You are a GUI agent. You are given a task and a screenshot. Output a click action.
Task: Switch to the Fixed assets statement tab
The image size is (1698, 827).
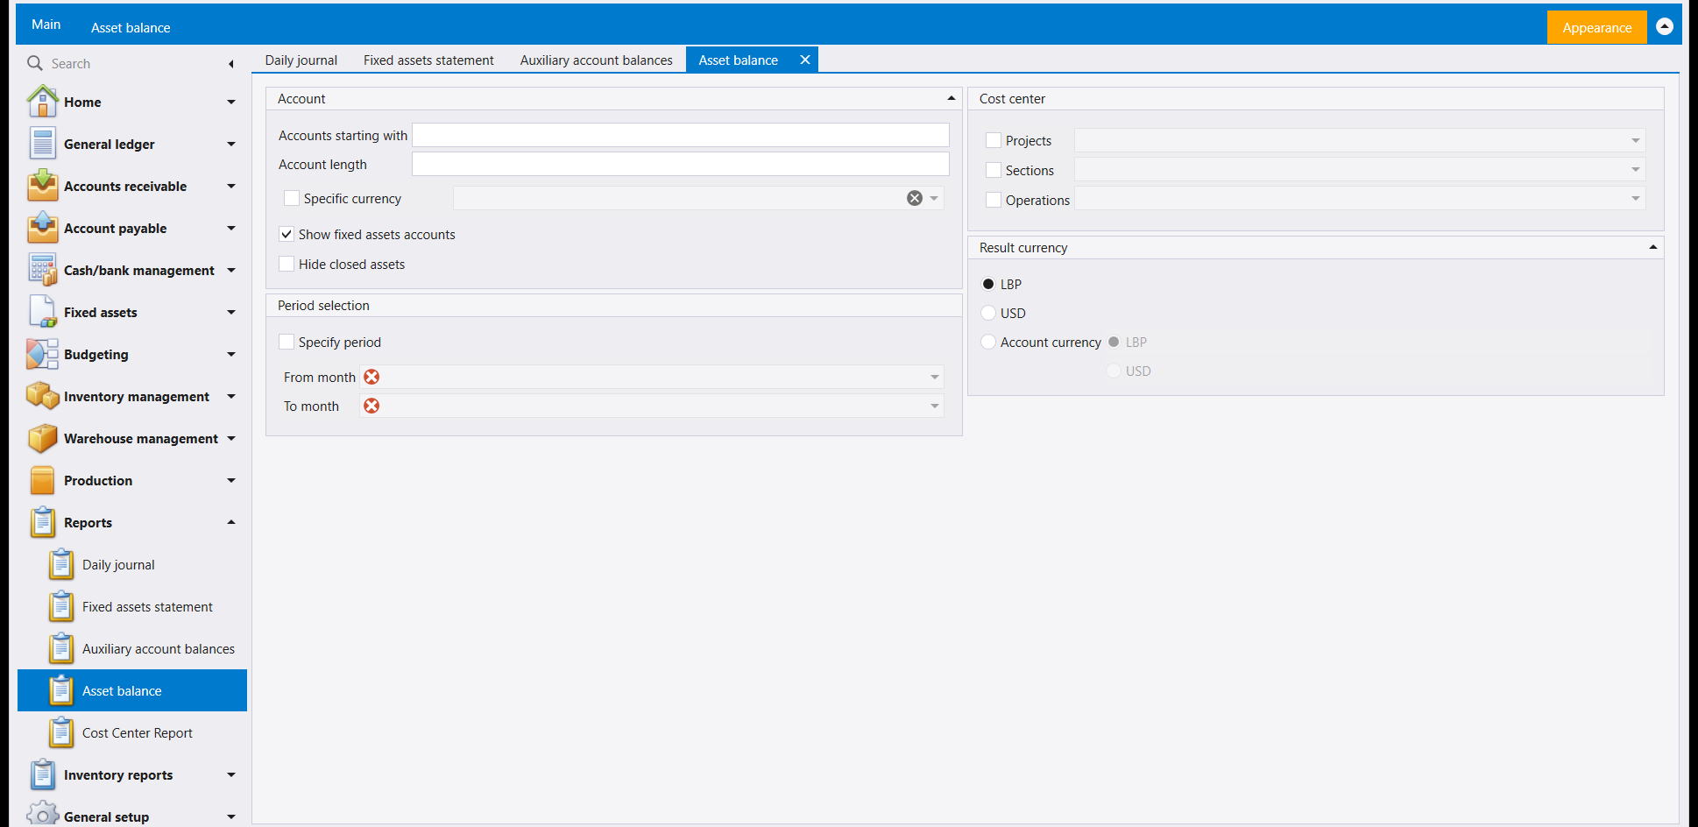428,60
